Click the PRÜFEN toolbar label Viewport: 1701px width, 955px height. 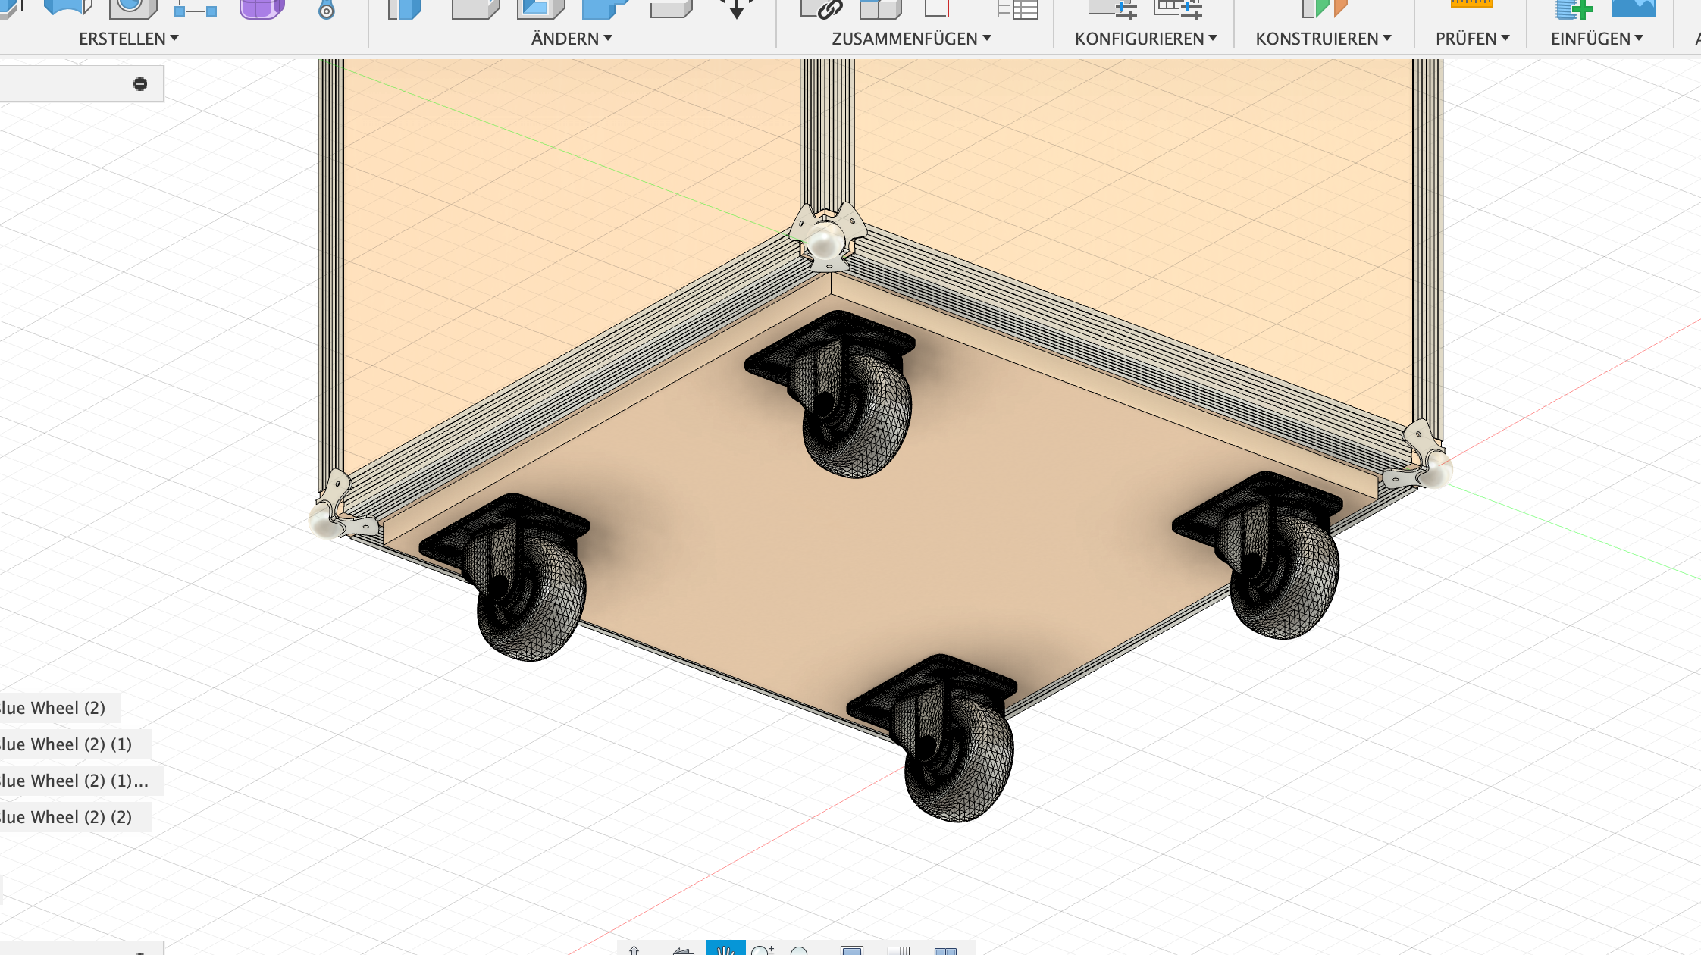point(1472,39)
